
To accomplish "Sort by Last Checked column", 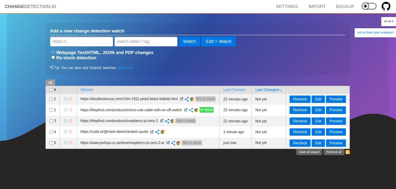I will pyautogui.click(x=234, y=90).
